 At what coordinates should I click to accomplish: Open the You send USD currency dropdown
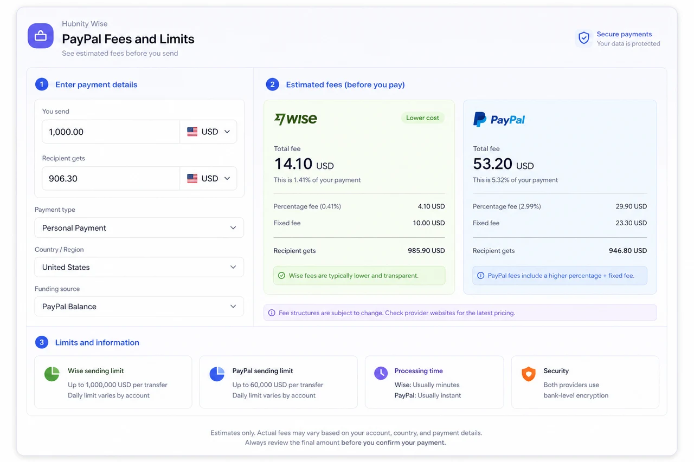pyautogui.click(x=208, y=132)
